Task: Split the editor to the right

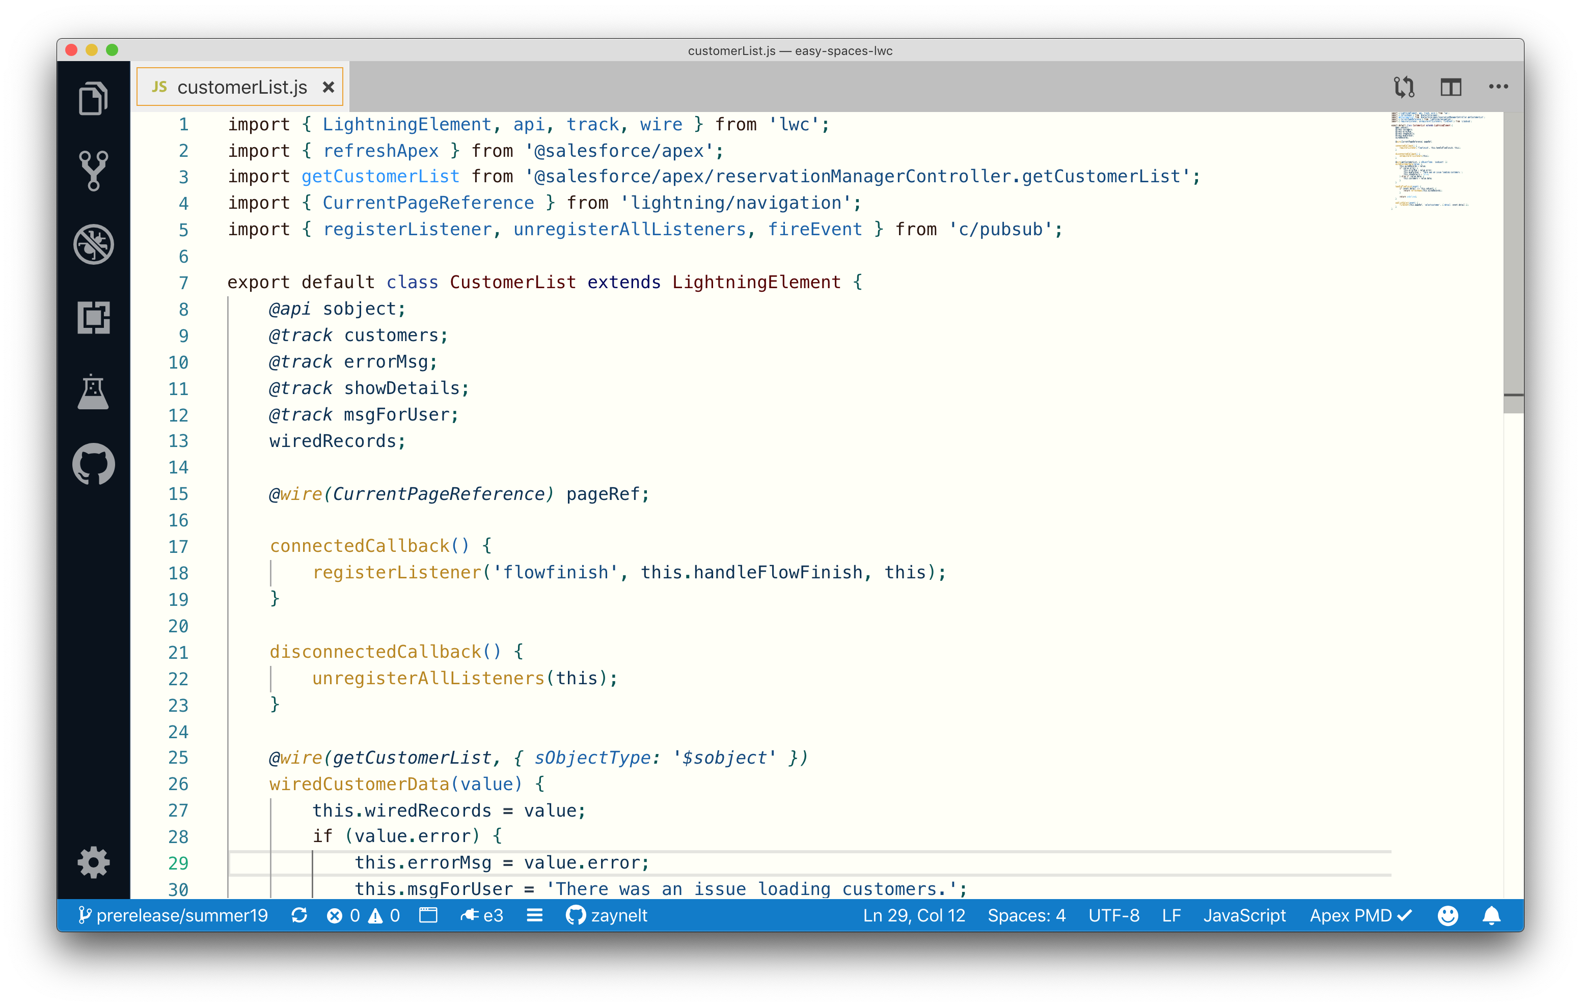Action: (1450, 87)
